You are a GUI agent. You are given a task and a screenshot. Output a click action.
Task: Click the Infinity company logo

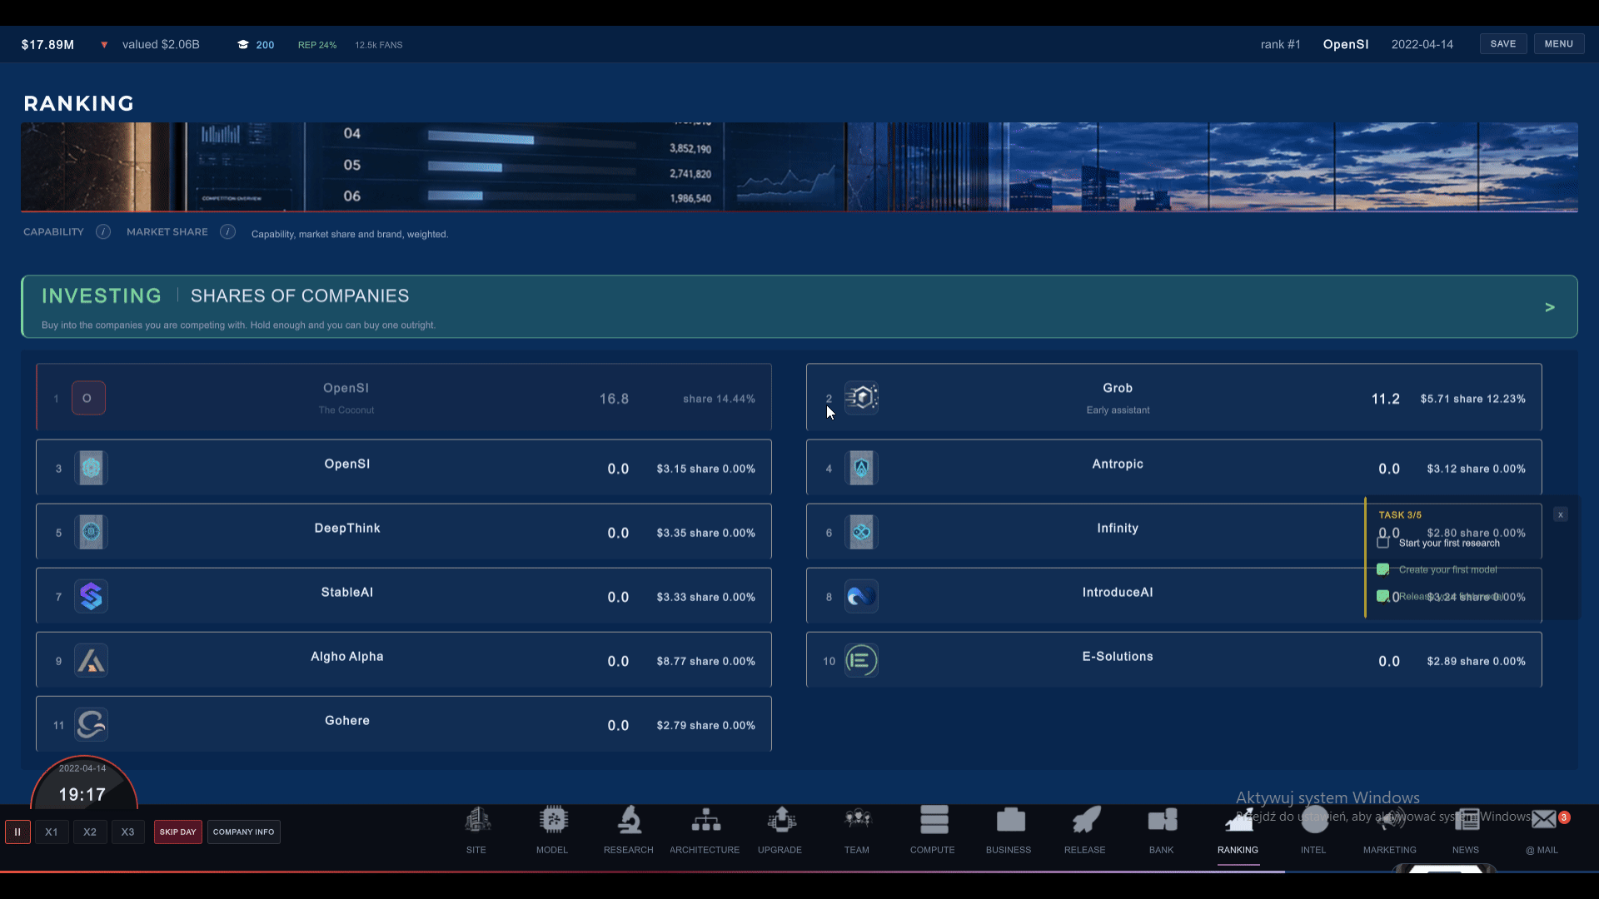862,532
